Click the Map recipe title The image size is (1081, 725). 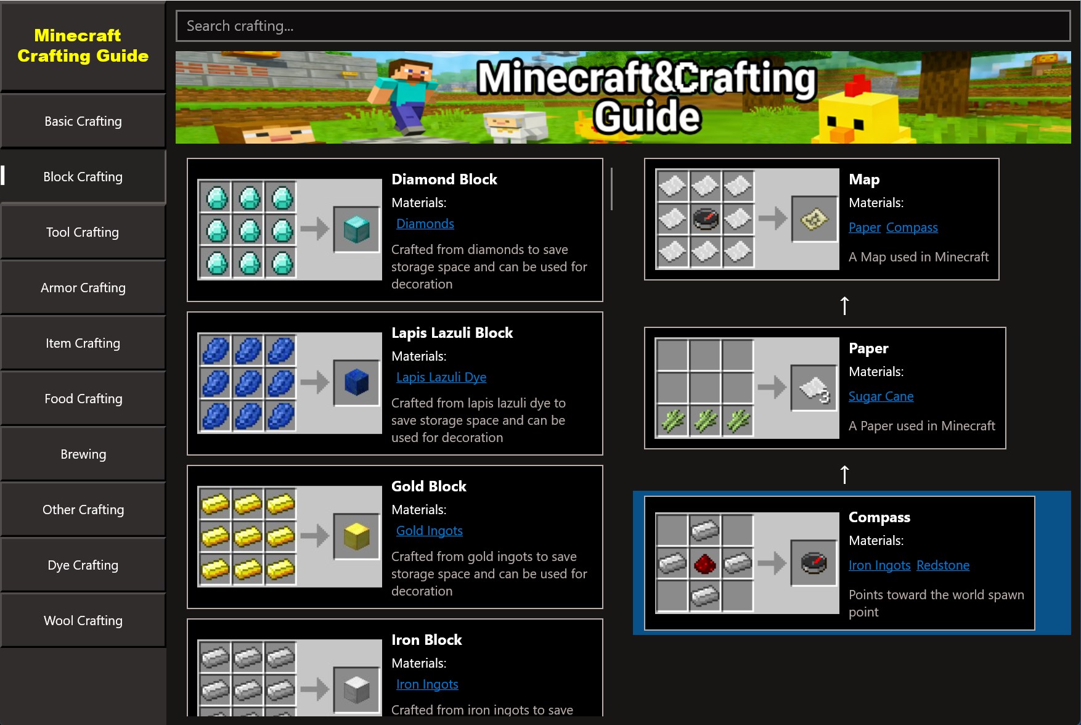[864, 179]
